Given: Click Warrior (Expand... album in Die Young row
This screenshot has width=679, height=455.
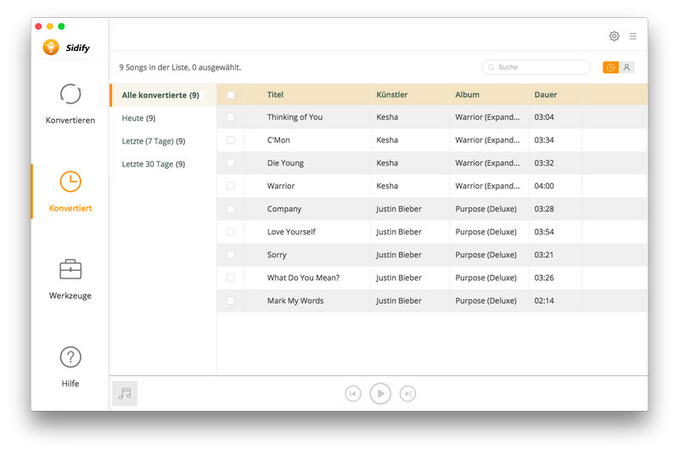Looking at the screenshot, I should point(487,163).
